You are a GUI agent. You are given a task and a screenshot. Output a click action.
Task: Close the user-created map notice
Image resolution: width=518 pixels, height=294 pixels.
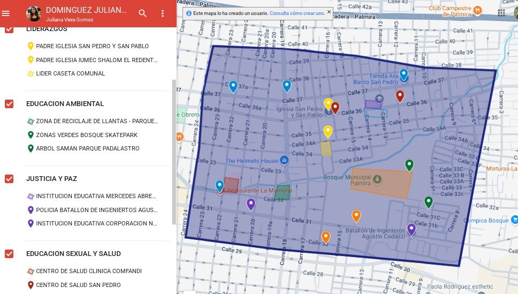pyautogui.click(x=329, y=12)
